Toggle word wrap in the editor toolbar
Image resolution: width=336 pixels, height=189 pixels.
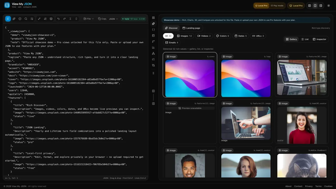(32, 19)
